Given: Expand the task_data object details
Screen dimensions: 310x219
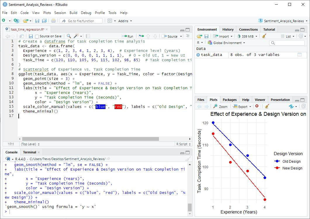Looking at the screenshot, I should tap(198, 55).
